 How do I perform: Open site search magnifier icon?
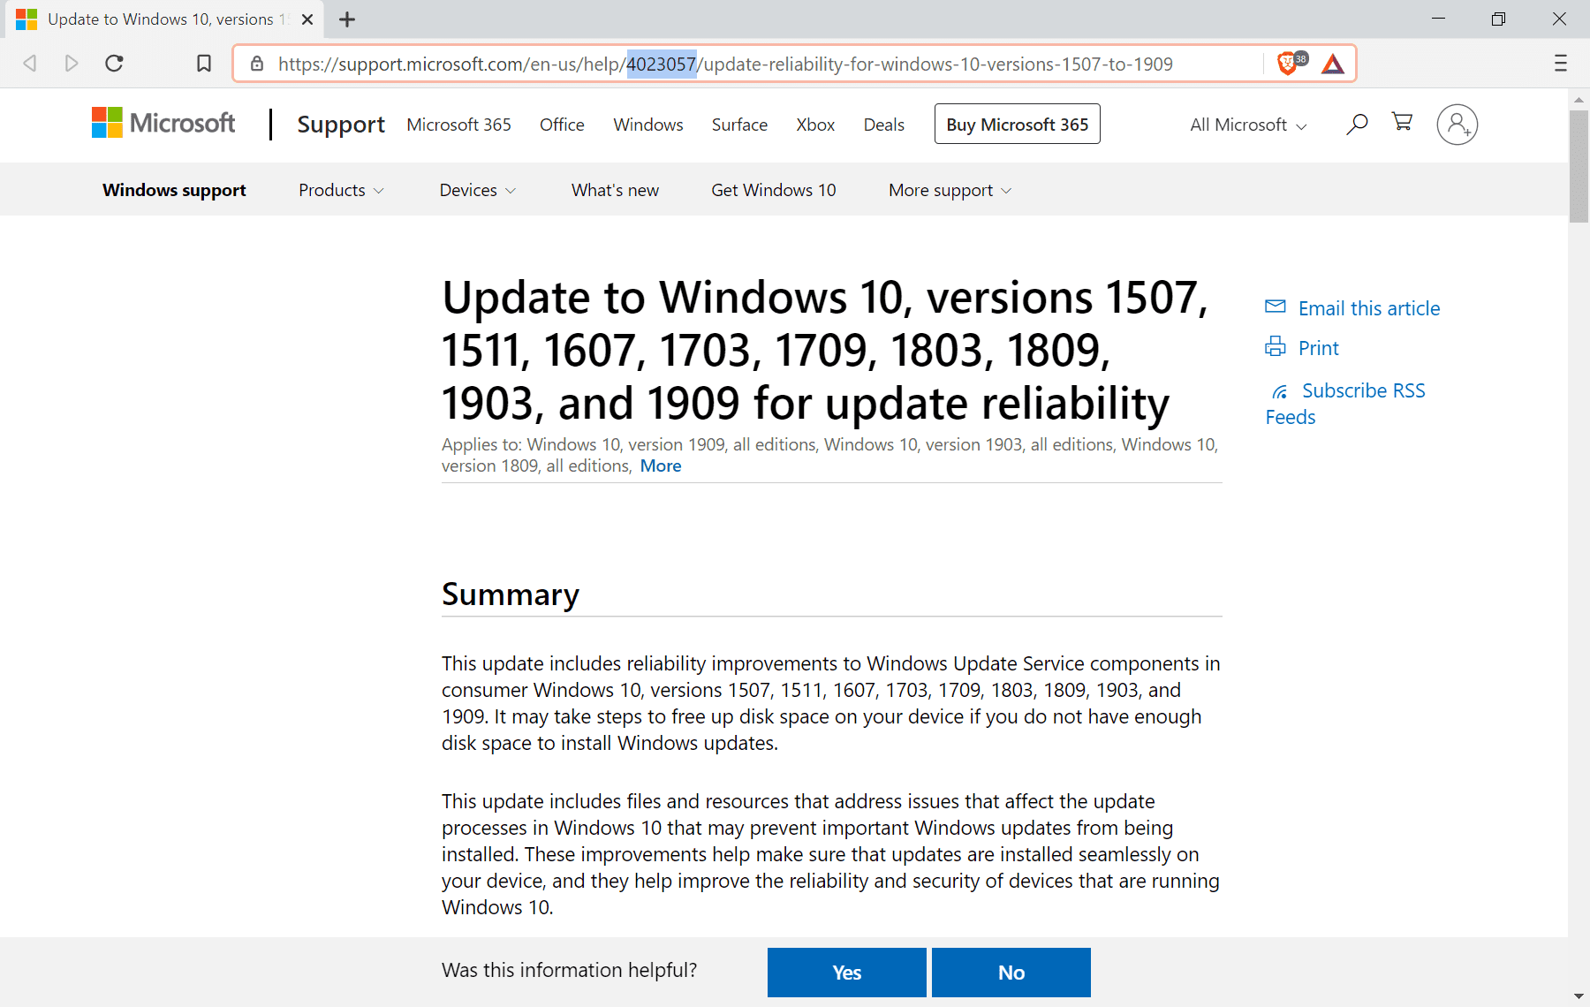click(1357, 125)
